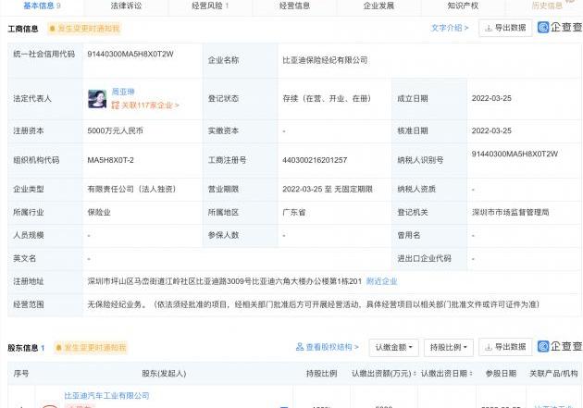Viewport: 583px width, 408px height.
Task: Click the 所属行业 value 保险业
Action: [99, 212]
